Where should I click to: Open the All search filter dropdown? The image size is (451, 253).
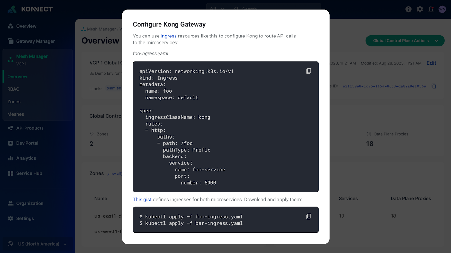[x=216, y=9]
